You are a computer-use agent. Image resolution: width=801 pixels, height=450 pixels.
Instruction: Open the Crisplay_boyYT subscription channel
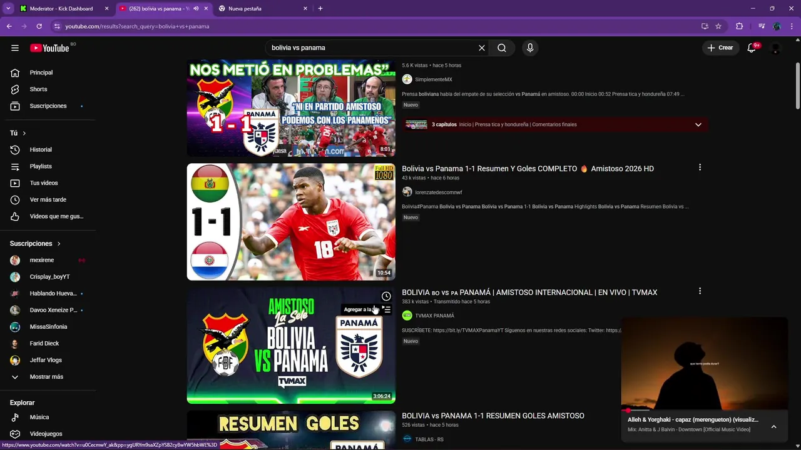pos(48,277)
